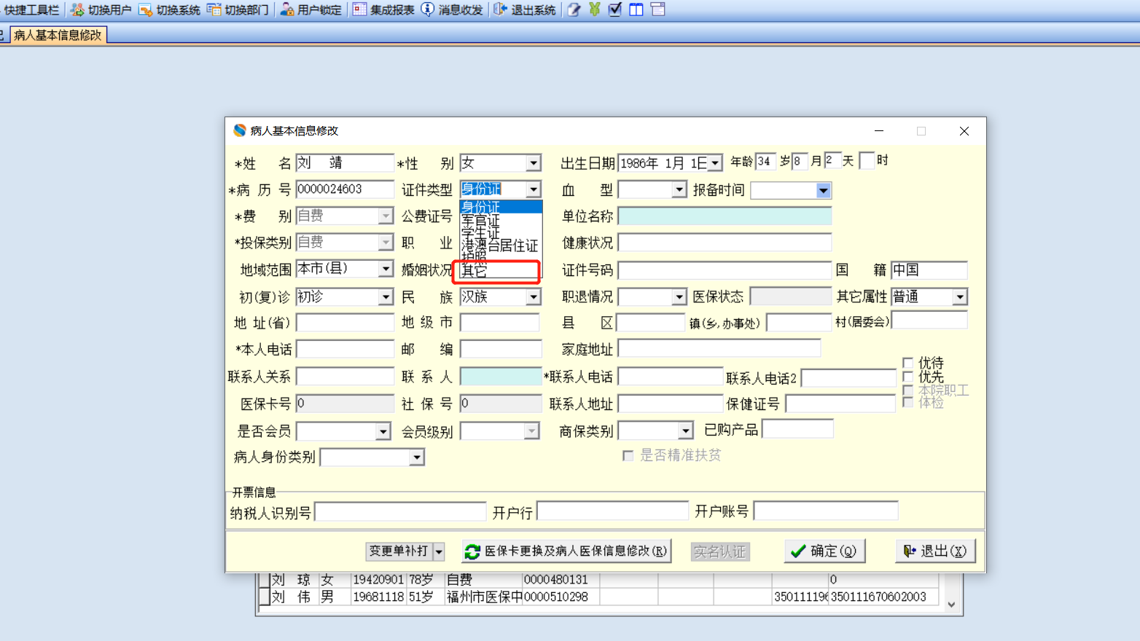Click the 快捷工具栏 toolbar label

(31, 9)
